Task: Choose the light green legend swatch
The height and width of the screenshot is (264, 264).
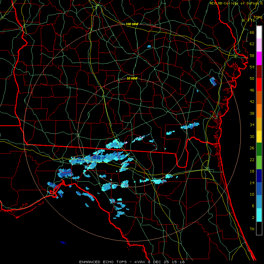Action: 259,163
